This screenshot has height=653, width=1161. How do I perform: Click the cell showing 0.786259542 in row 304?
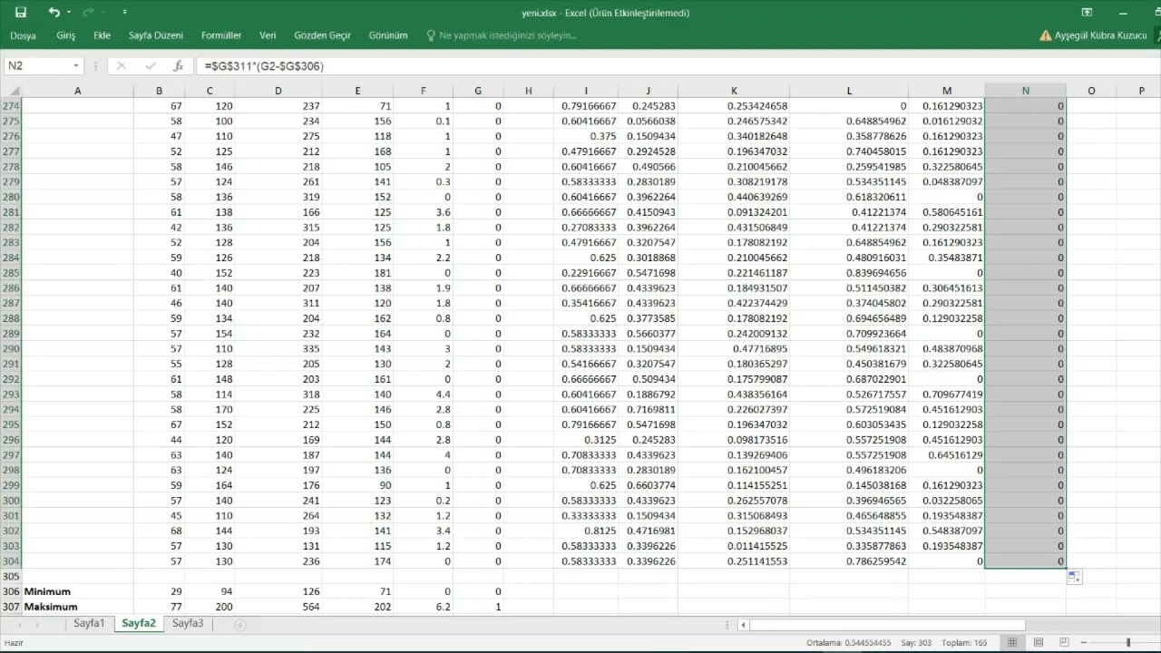[x=849, y=561]
